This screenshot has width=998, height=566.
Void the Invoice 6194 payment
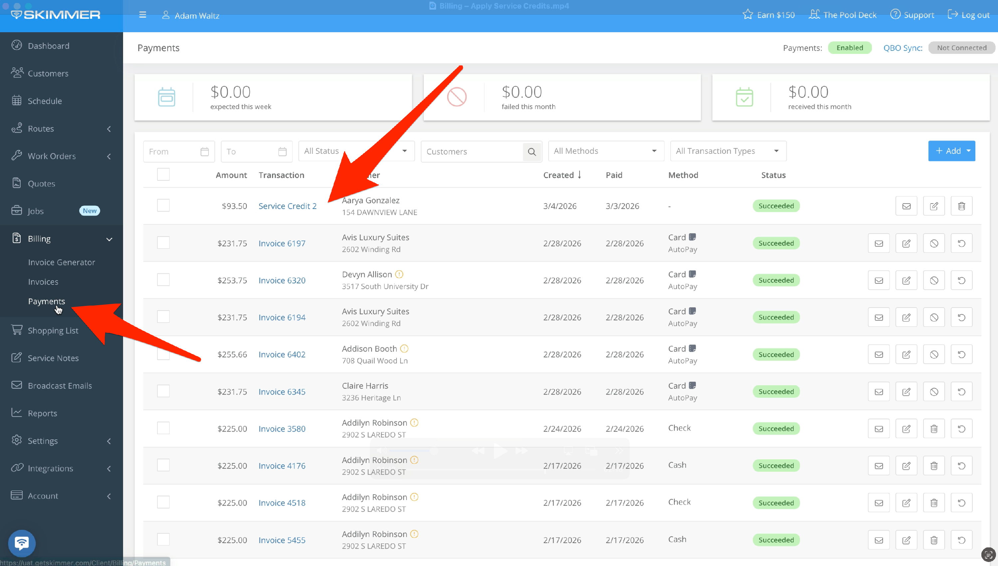934,318
